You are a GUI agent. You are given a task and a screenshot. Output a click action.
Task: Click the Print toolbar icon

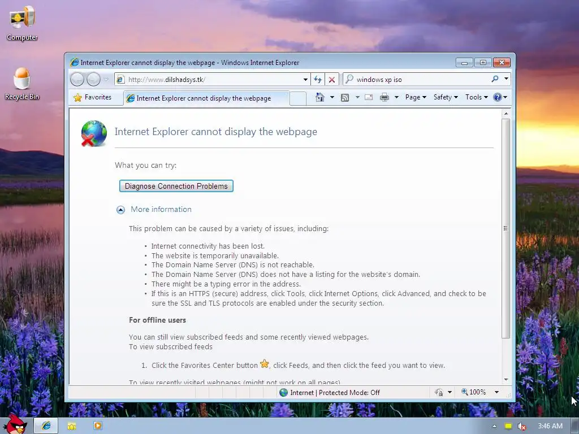point(384,97)
